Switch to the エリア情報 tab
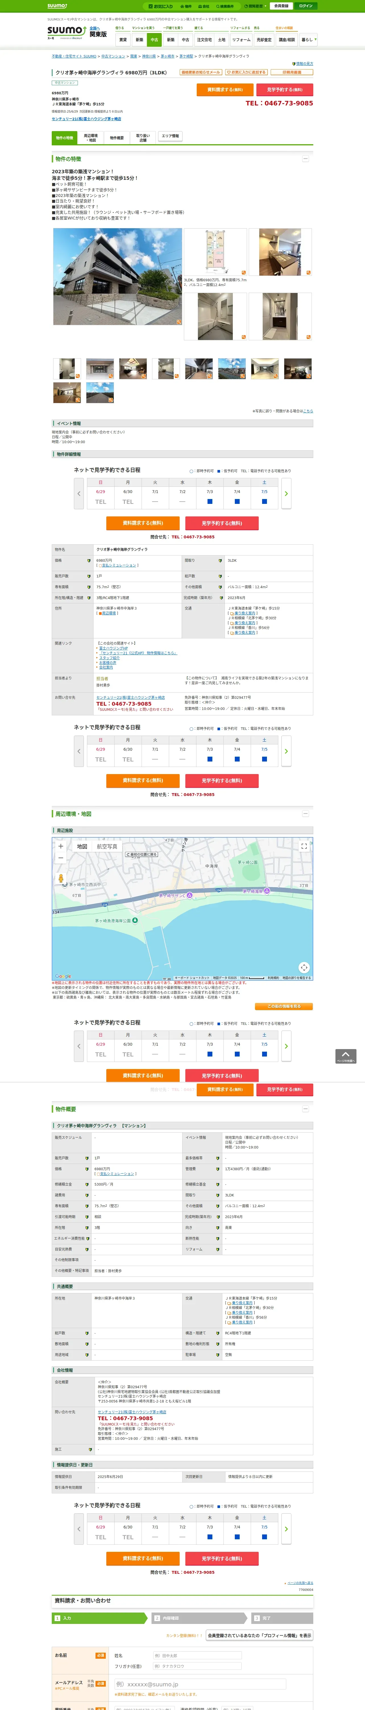Image resolution: width=365 pixels, height=1710 pixels. coord(170,136)
